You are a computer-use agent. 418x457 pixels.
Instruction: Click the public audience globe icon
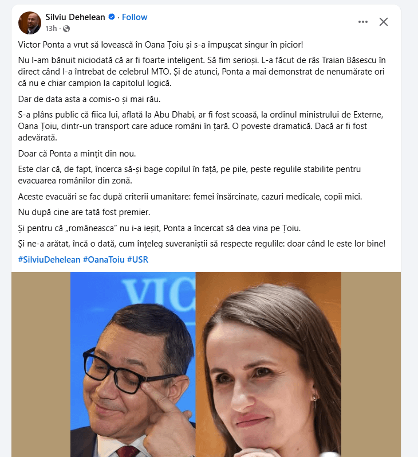tap(66, 29)
